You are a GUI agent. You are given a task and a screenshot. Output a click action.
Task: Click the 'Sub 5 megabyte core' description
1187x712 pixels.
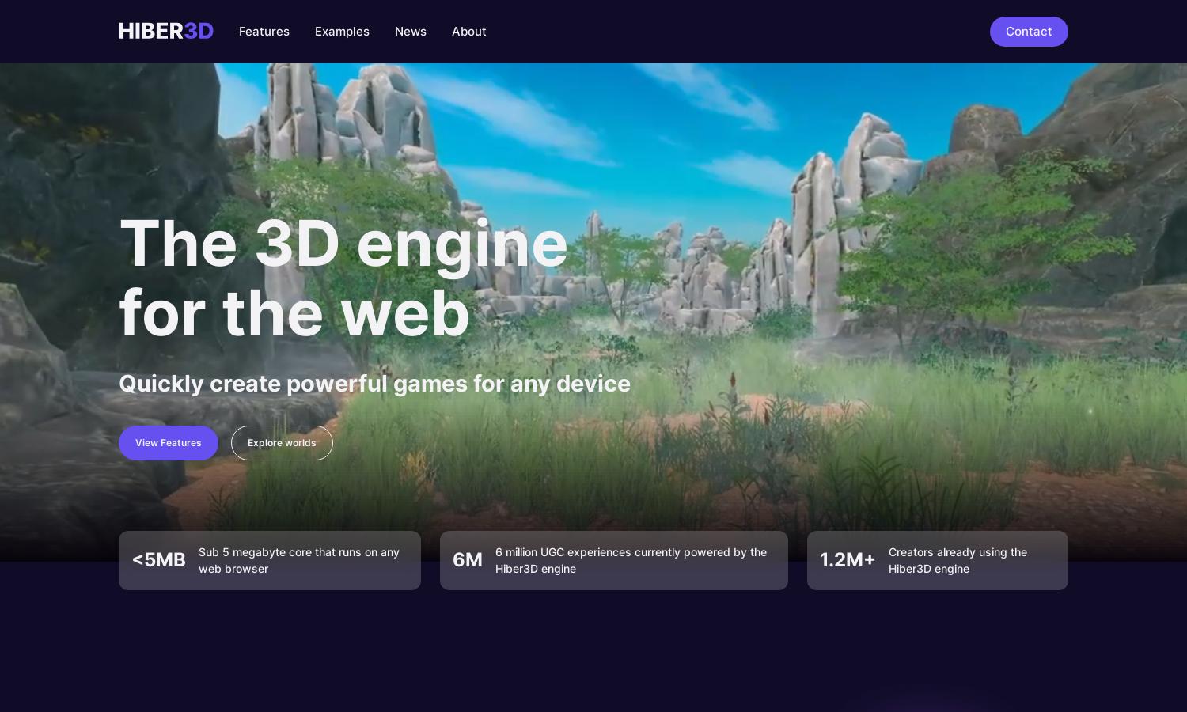coord(301,560)
